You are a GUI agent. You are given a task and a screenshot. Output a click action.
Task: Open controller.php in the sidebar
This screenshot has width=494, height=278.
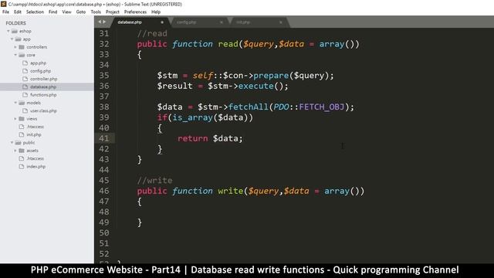[44, 79]
